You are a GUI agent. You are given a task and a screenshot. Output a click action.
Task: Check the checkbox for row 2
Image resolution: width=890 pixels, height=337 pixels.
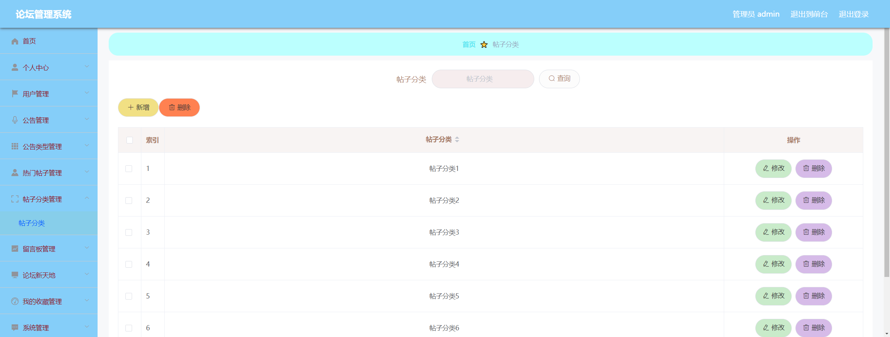tap(129, 201)
